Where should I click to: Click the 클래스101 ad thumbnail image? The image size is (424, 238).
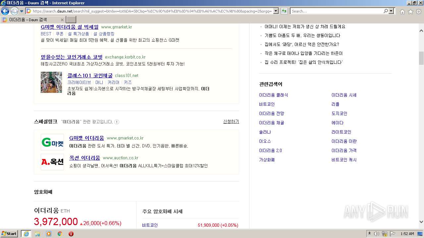click(x=51, y=82)
